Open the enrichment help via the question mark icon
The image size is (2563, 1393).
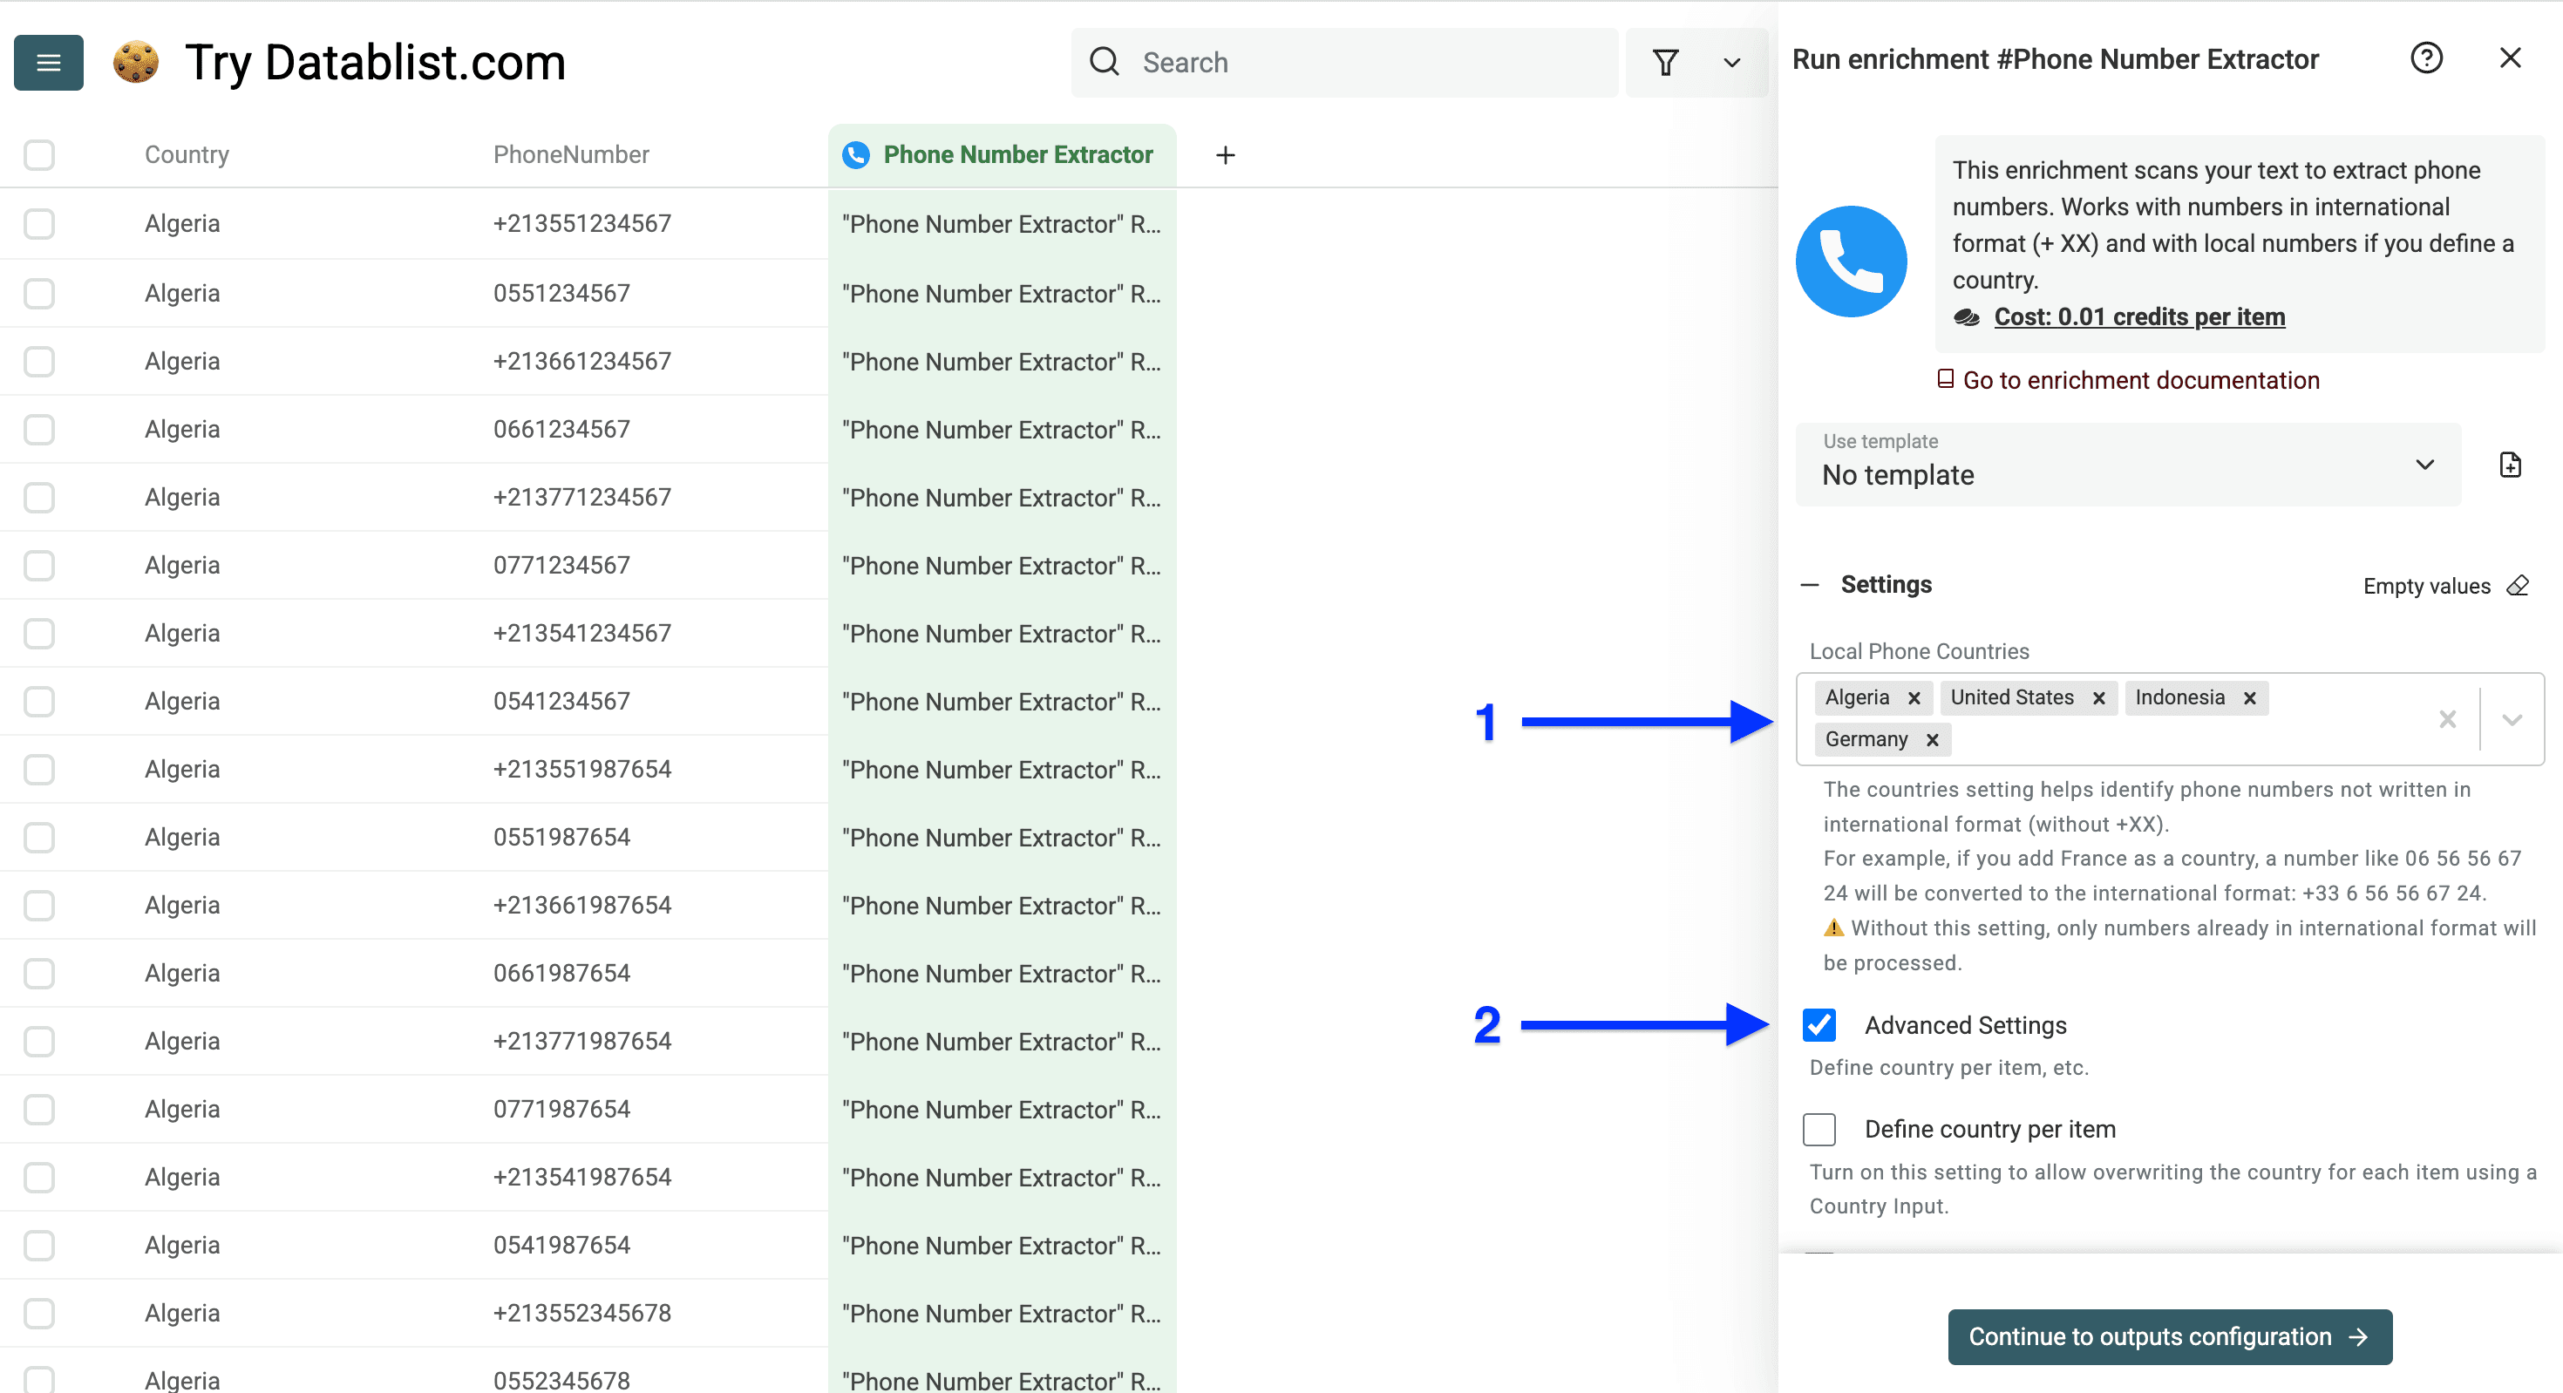(x=2428, y=58)
